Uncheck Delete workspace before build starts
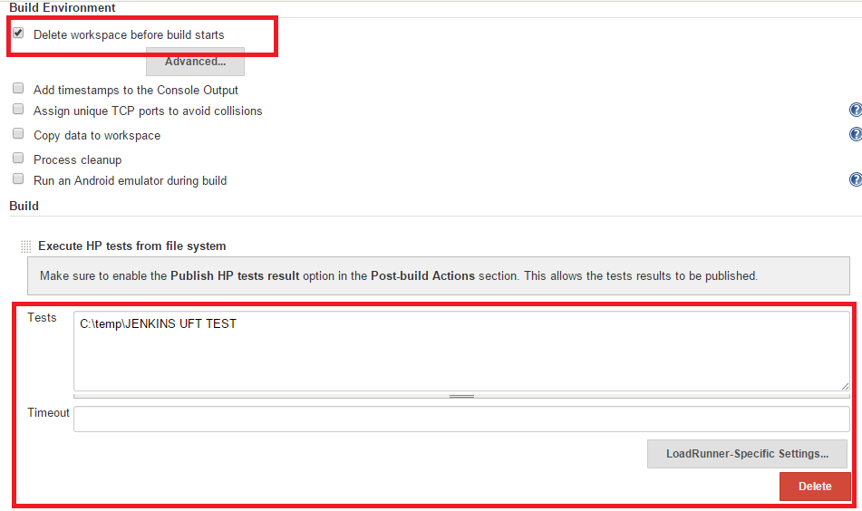This screenshot has width=862, height=511. [x=18, y=34]
